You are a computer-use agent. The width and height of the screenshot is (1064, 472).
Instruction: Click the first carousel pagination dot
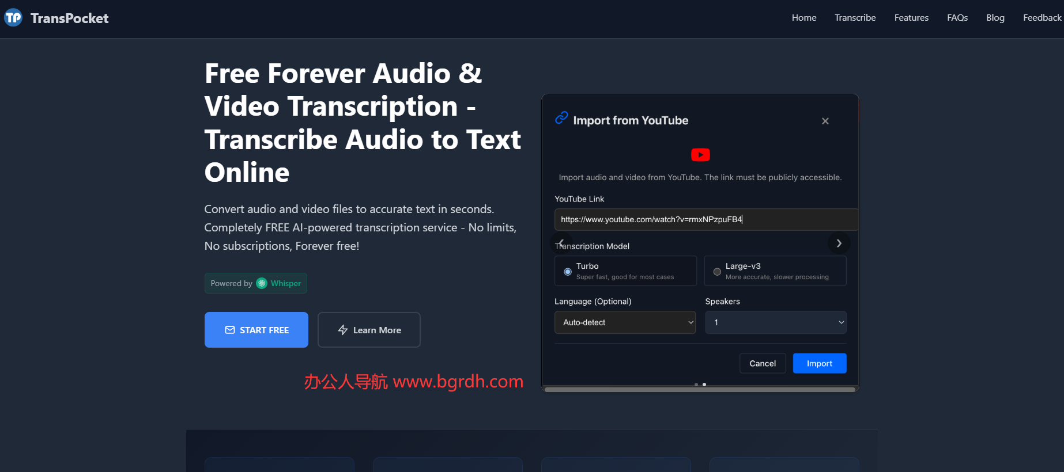pyautogui.click(x=696, y=385)
